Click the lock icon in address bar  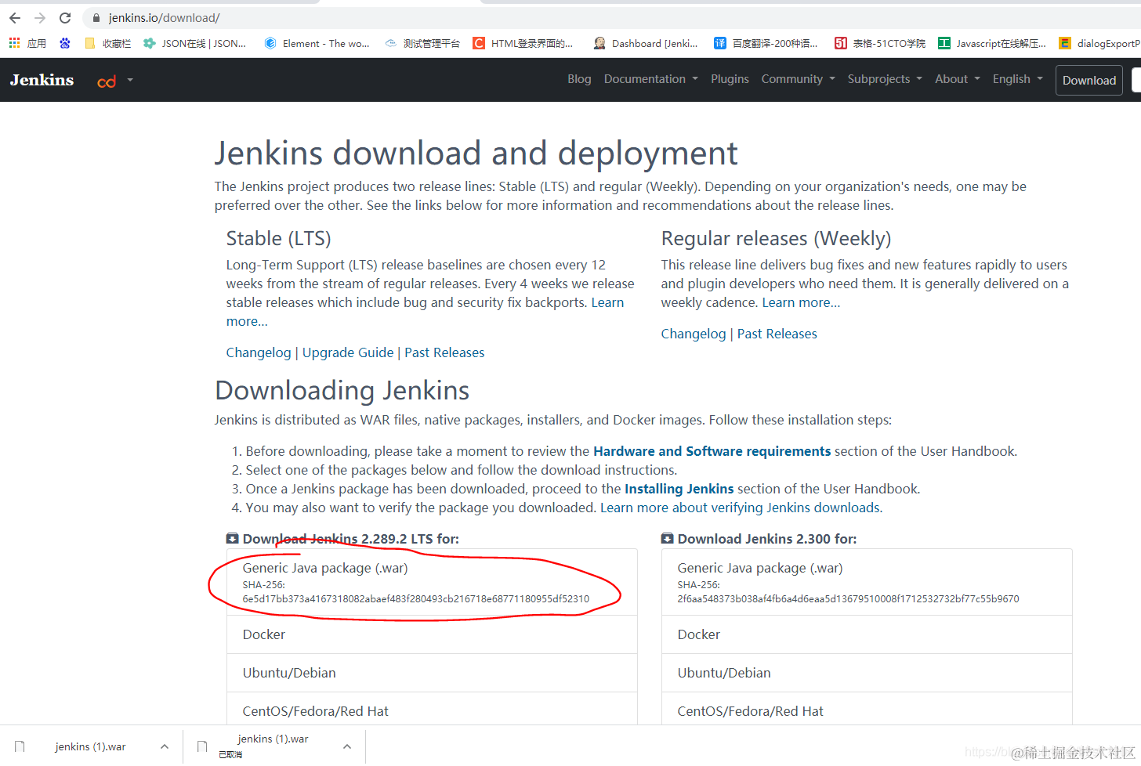[96, 17]
